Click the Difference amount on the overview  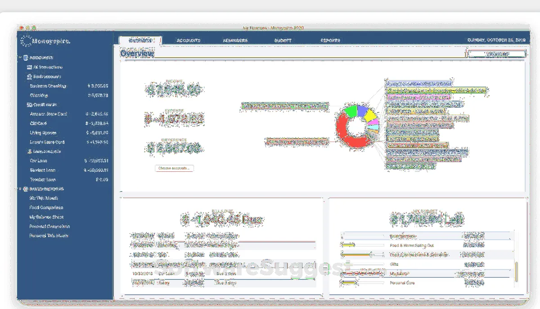[174, 148]
